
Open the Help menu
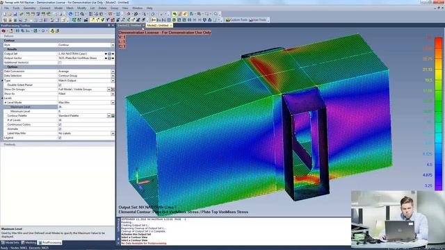coord(149,8)
